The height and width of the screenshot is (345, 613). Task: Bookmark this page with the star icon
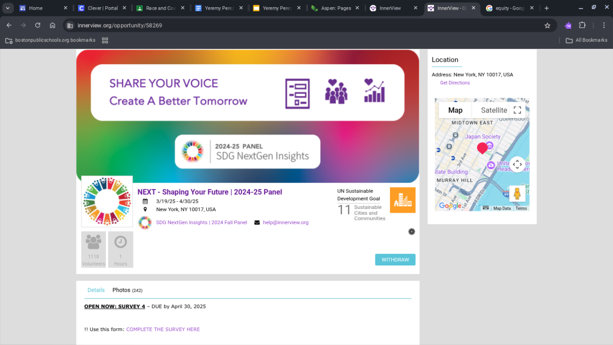547,25
